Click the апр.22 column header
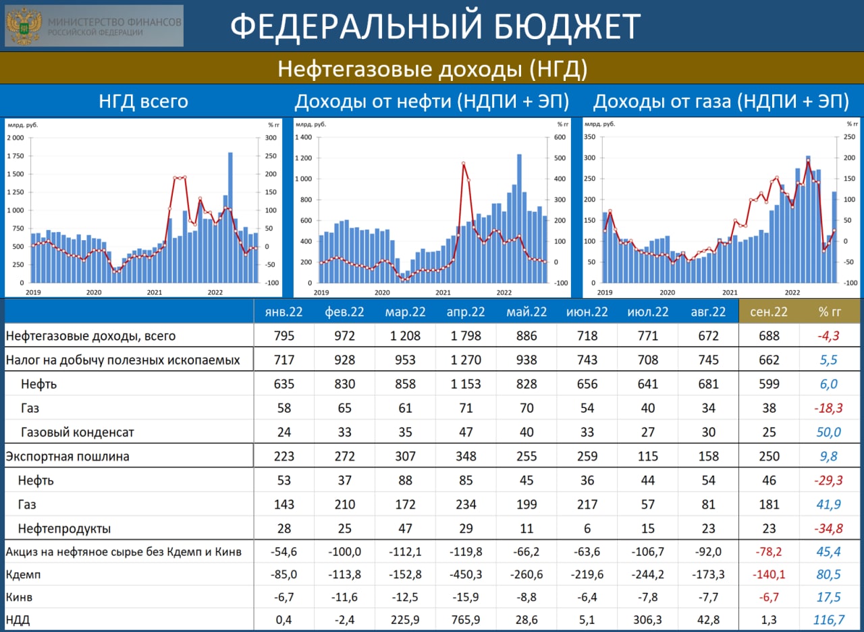Image resolution: width=864 pixels, height=632 pixels. tap(466, 312)
